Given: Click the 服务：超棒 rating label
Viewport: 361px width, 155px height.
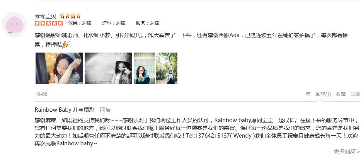Looking at the screenshot, I should (x=148, y=23).
